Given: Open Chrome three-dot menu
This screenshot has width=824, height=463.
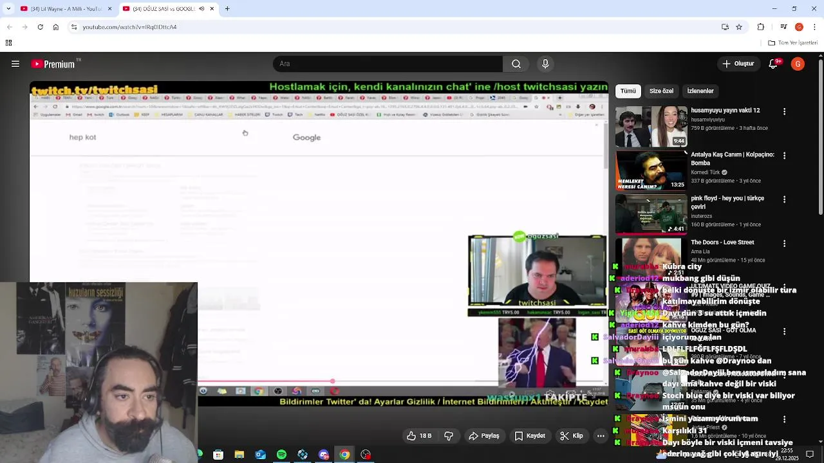Looking at the screenshot, I should (x=814, y=27).
